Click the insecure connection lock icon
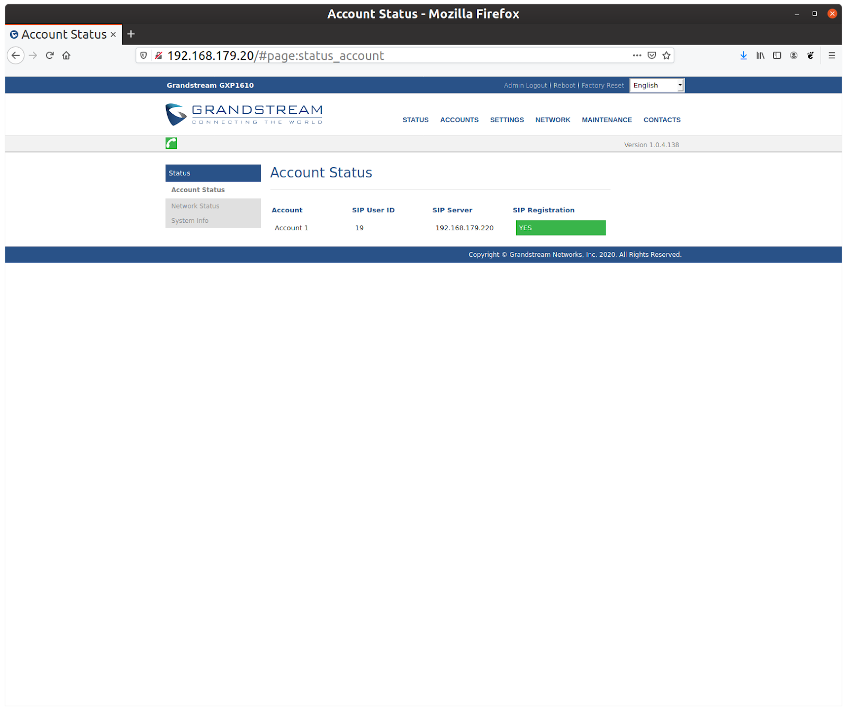 pos(158,56)
